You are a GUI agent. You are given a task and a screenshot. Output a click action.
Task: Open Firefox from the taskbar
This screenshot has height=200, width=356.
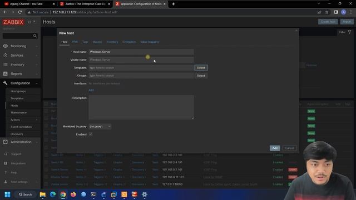[x=73, y=194]
